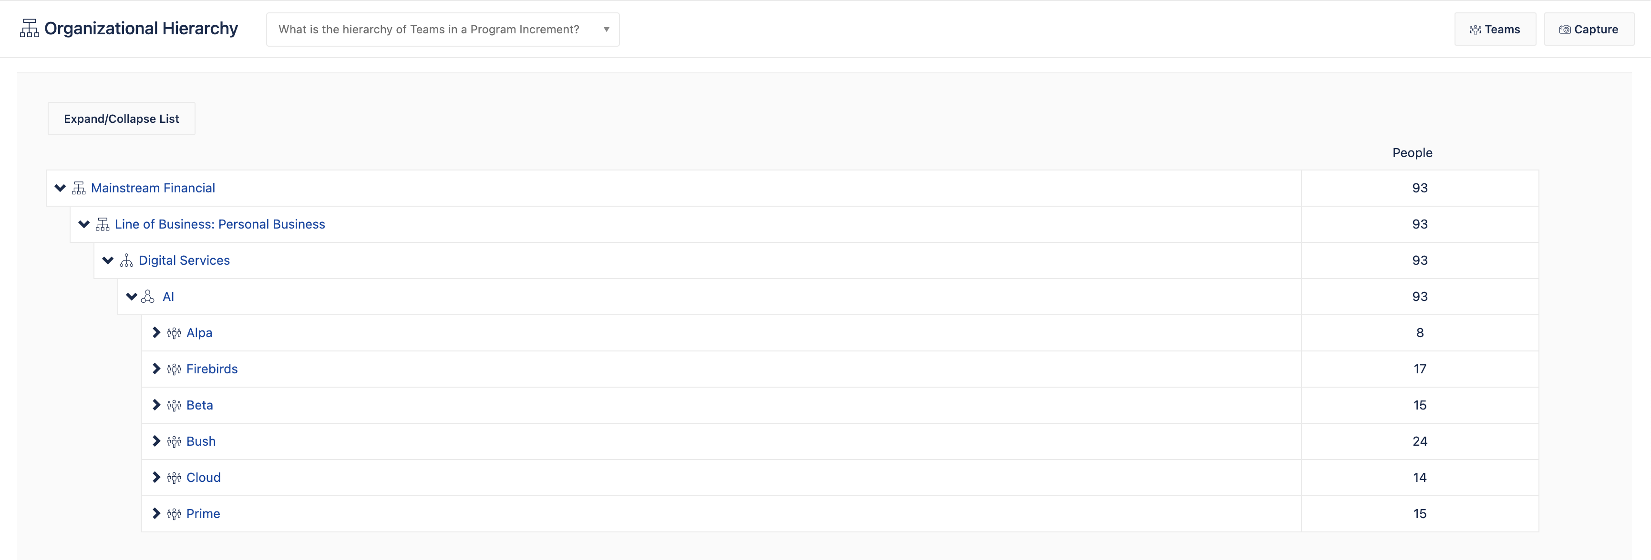Image resolution: width=1651 pixels, height=560 pixels.
Task: Collapse the Mainstream Financial node
Action: coord(60,188)
